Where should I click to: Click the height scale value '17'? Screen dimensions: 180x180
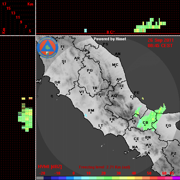[4, 4]
